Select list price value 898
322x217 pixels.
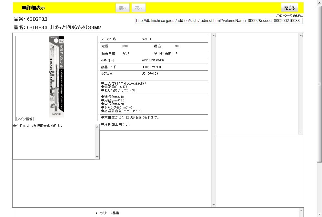point(125,46)
